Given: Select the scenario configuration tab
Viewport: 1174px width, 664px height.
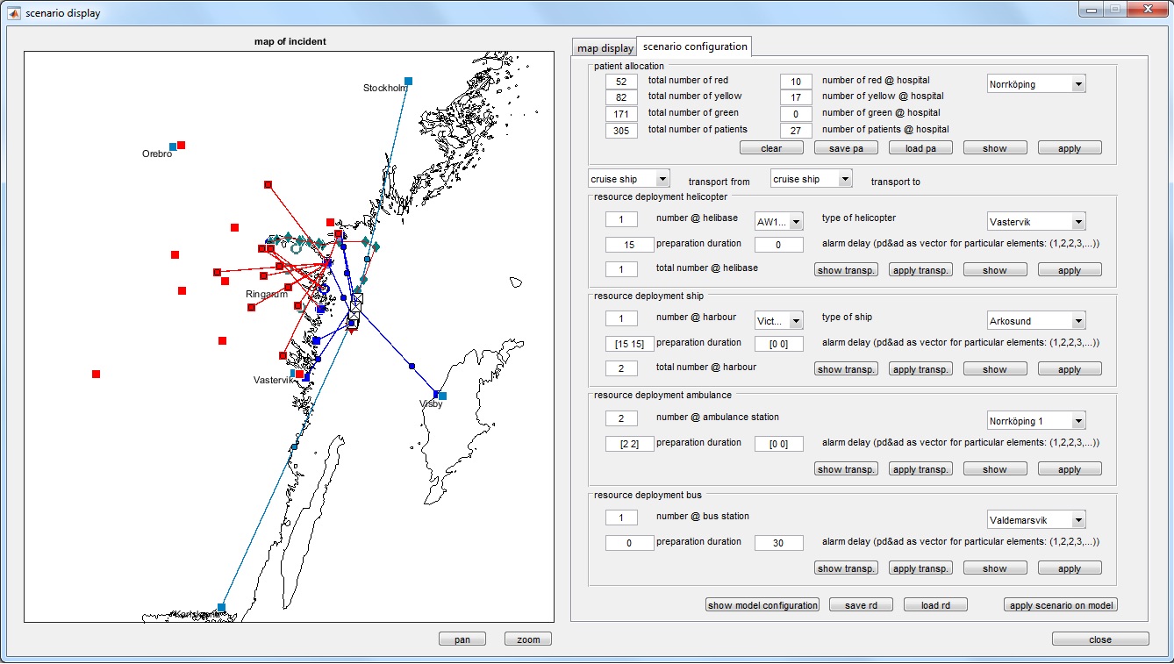Looking at the screenshot, I should point(694,46).
